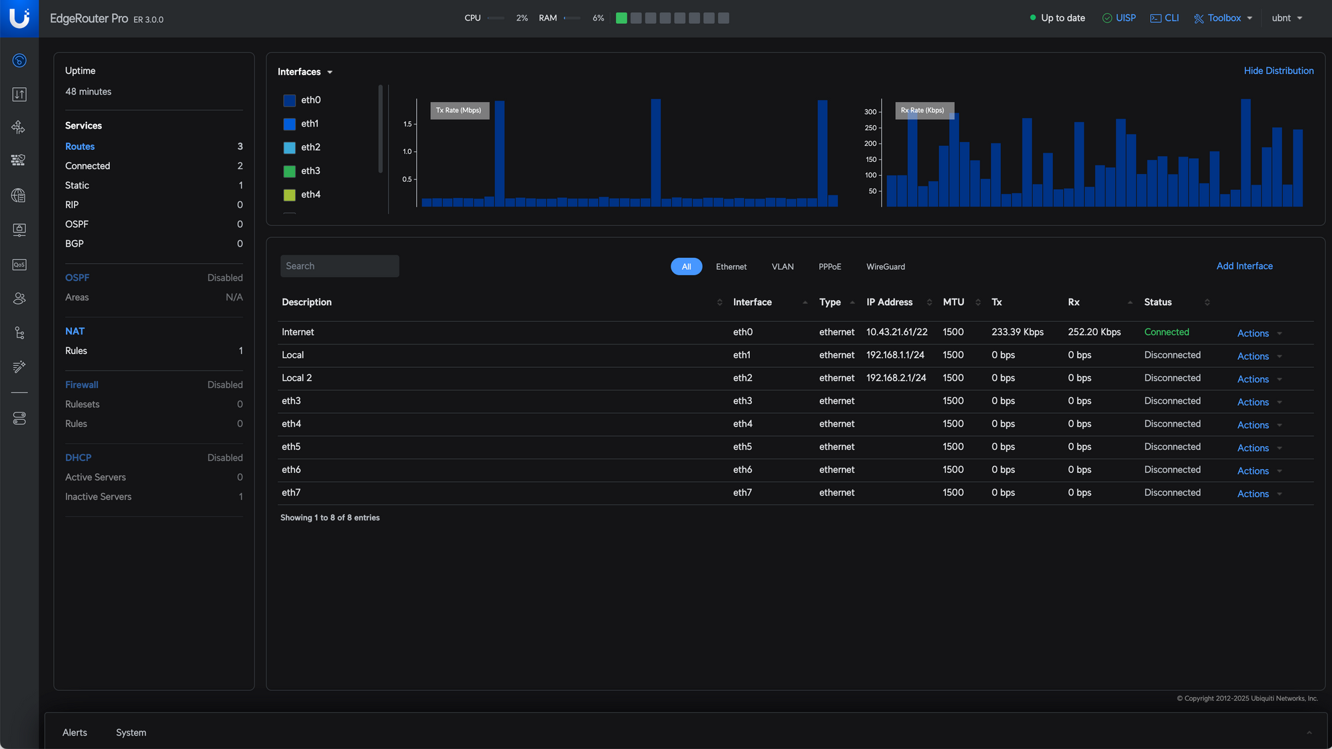Open the Traffic Analysis arrows icon

click(x=19, y=95)
